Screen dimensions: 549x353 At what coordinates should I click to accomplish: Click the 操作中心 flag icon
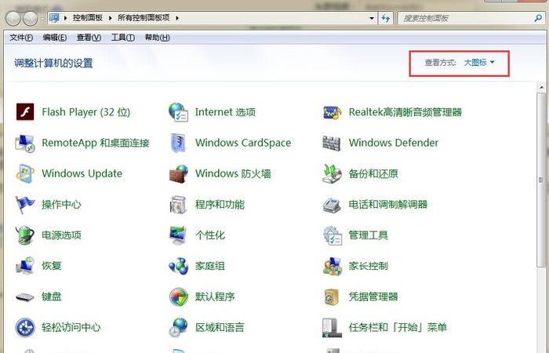click(x=25, y=205)
